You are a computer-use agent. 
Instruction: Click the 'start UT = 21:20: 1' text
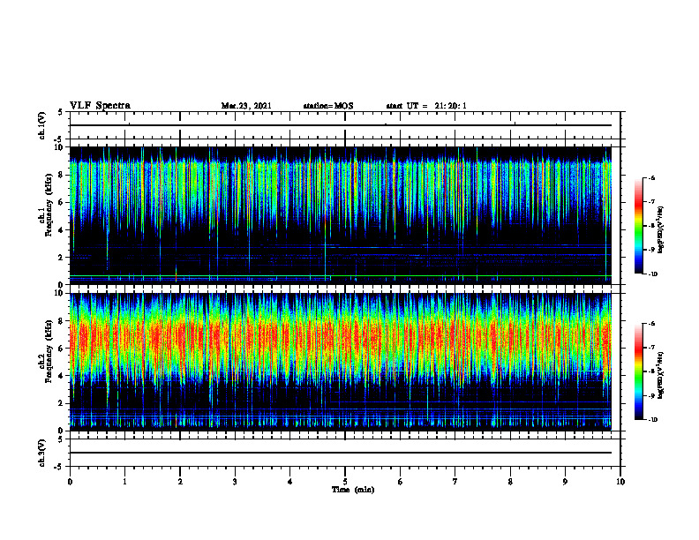click(x=426, y=106)
